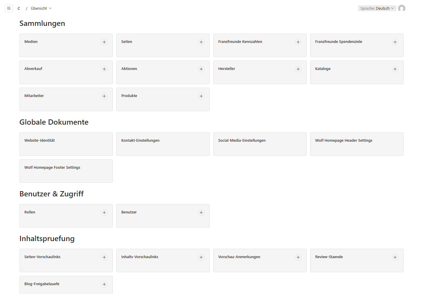Screen dimensions: 423x294
Task: Click the user avatar icon
Action: pos(402,8)
